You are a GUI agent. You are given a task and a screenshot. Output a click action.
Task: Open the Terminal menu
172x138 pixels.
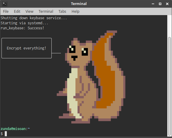point(46,11)
